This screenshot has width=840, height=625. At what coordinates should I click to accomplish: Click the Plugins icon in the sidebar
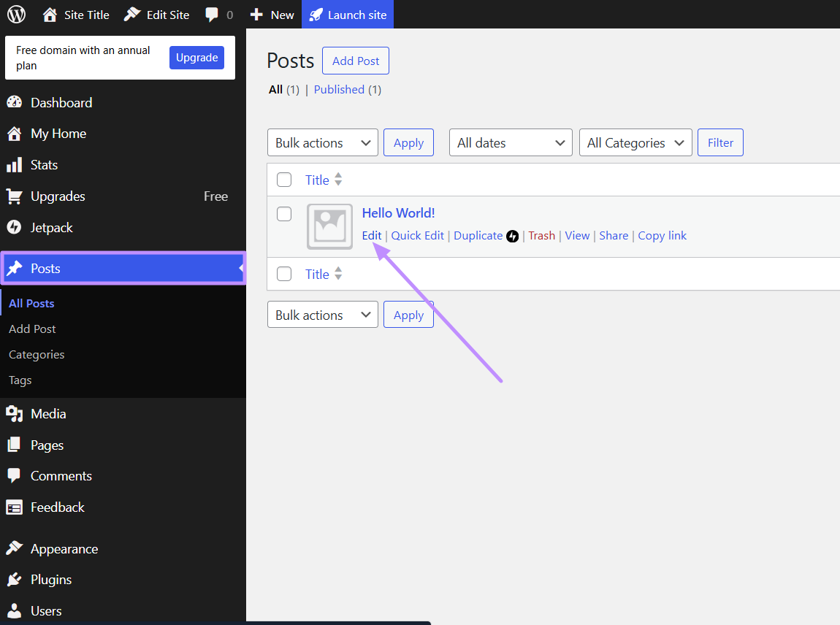pos(15,579)
